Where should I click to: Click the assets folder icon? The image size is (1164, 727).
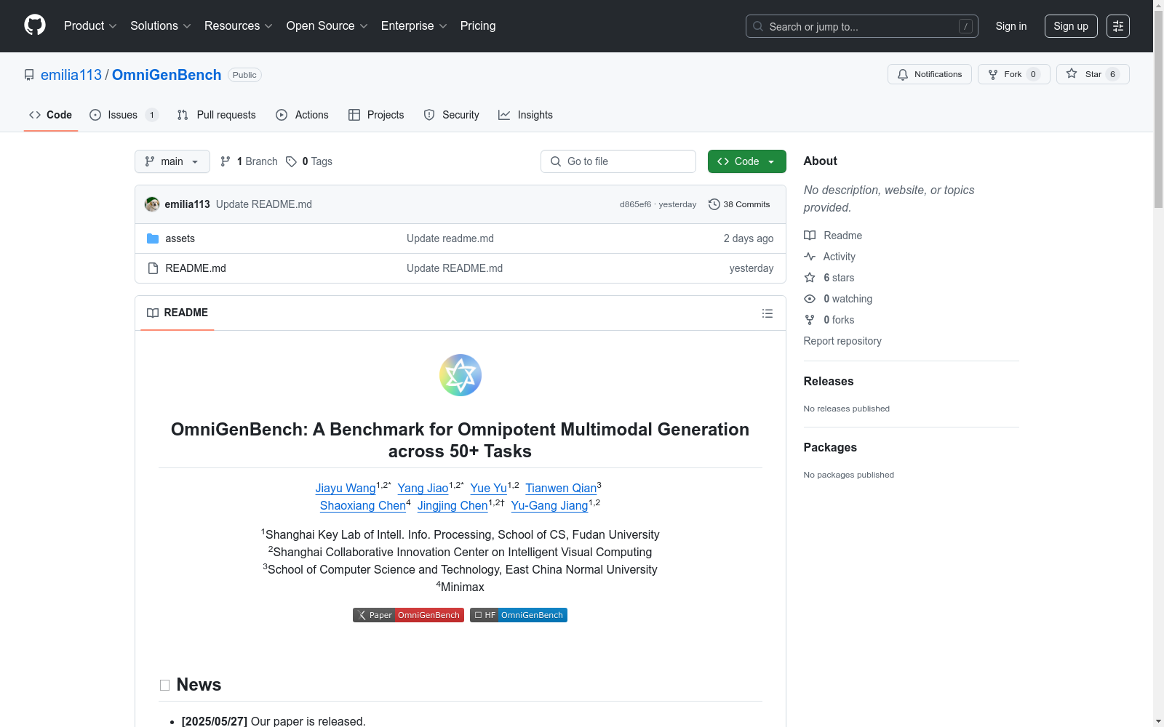(153, 238)
